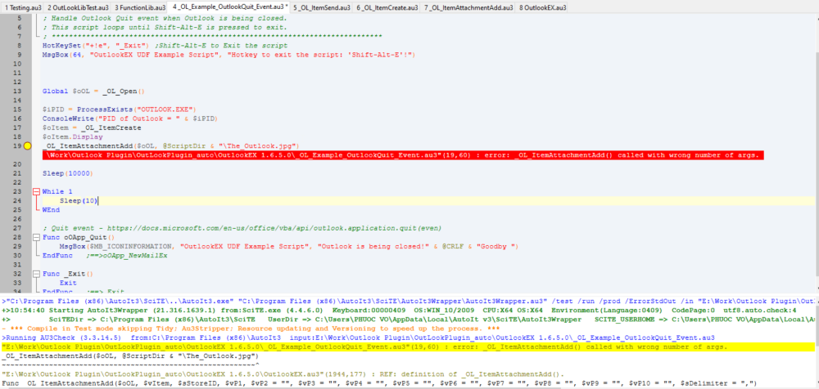Click the Sleep(10) line inside While loop

78,201
